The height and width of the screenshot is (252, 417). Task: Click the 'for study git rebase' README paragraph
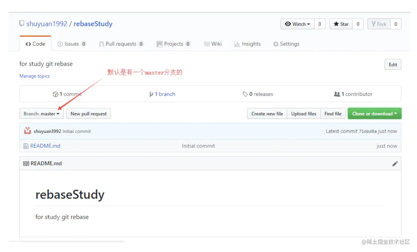point(62,217)
